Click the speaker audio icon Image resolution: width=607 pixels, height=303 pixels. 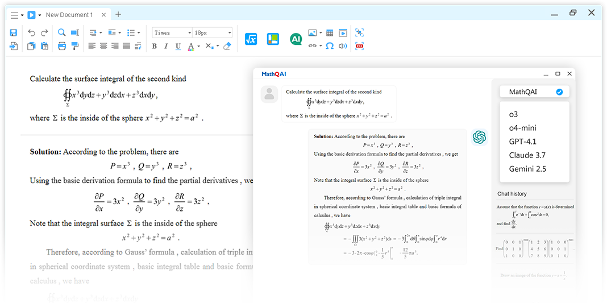[x=343, y=46]
